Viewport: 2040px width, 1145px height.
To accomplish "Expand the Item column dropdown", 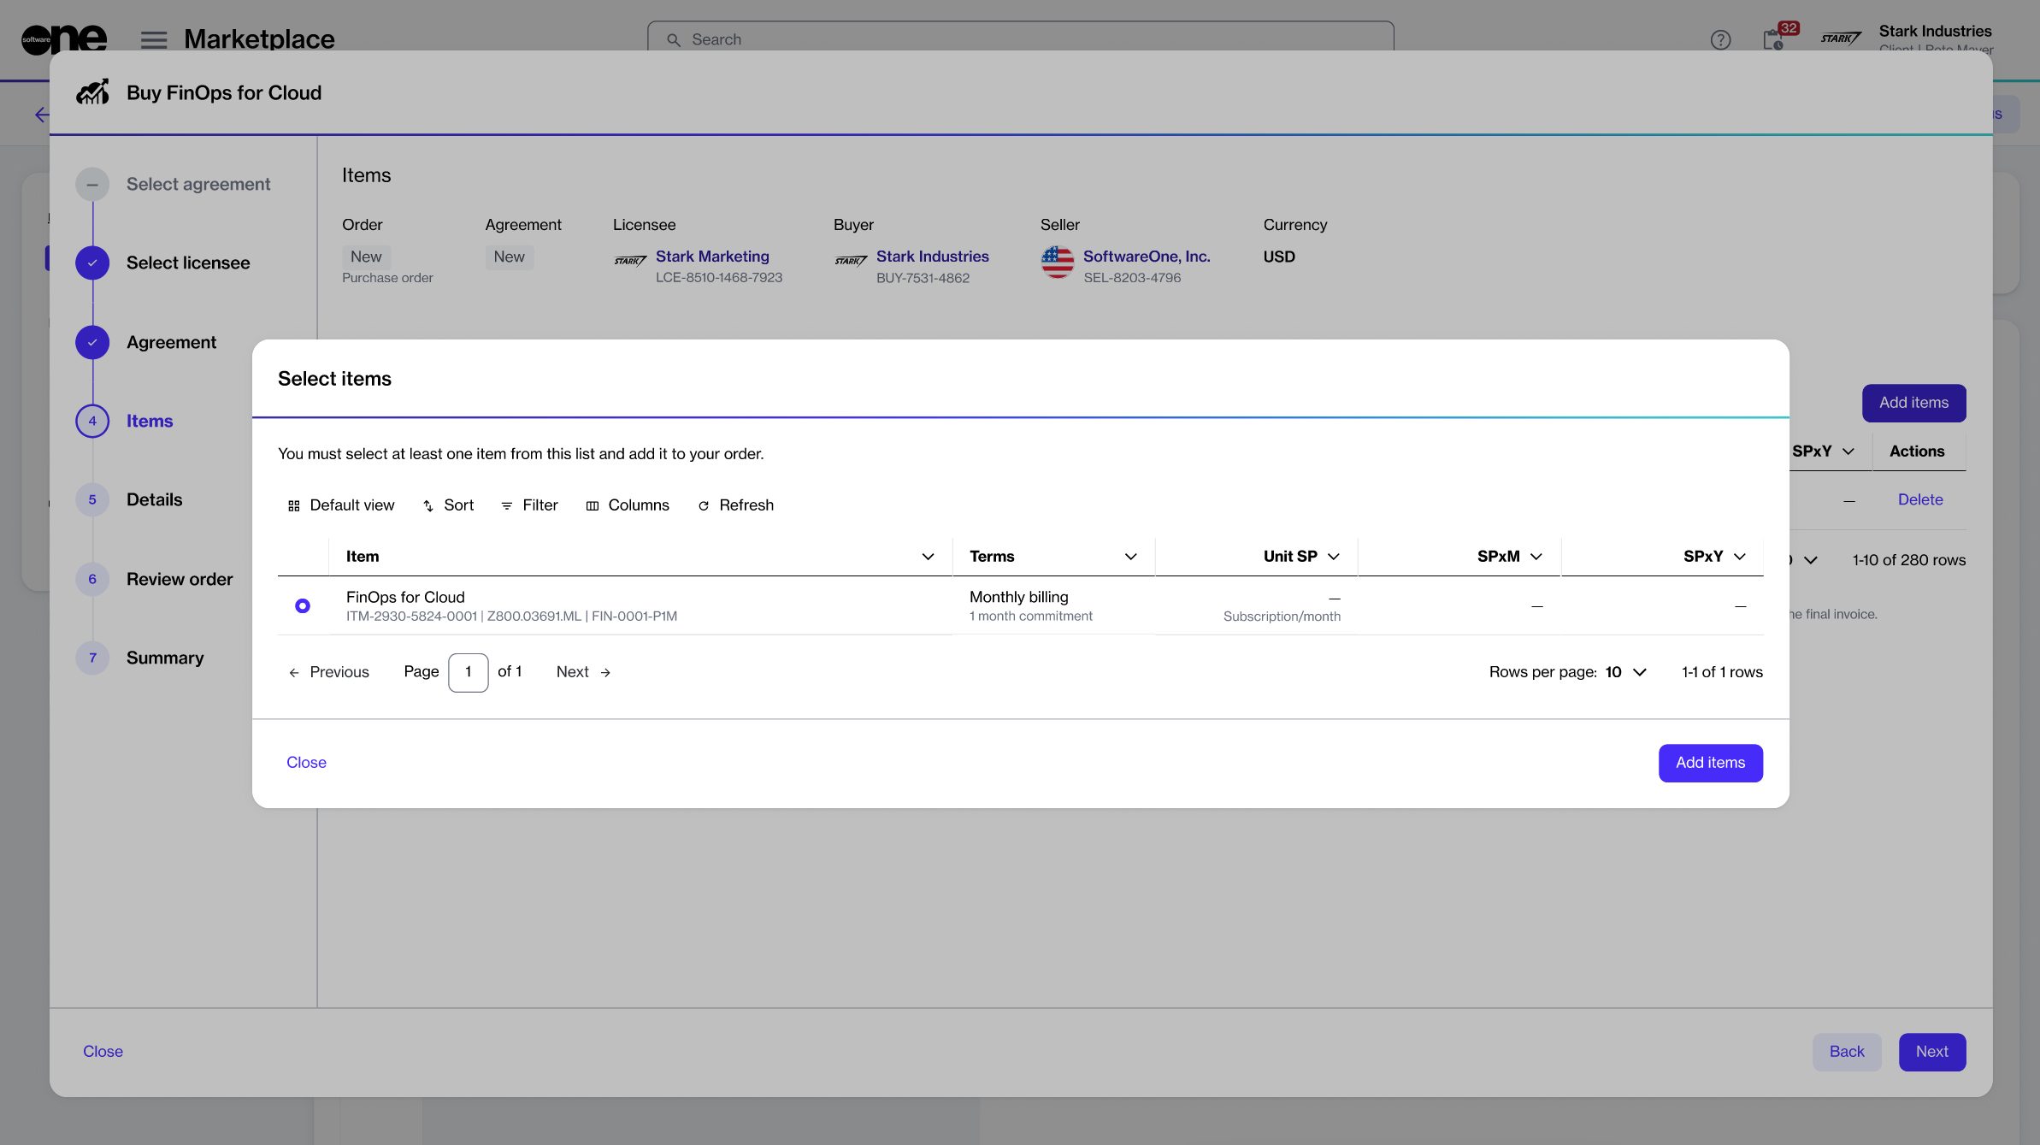I will click(928, 557).
